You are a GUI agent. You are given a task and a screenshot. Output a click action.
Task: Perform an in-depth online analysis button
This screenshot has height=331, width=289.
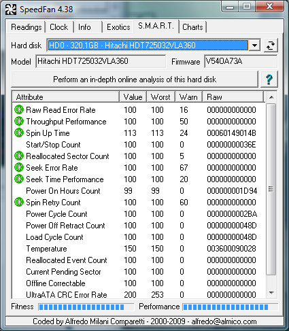135,80
